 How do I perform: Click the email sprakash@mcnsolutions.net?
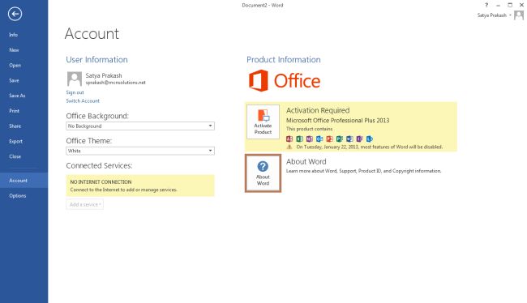[x=116, y=83]
